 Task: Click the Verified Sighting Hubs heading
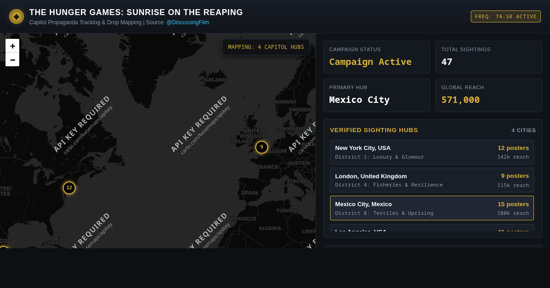[374, 130]
